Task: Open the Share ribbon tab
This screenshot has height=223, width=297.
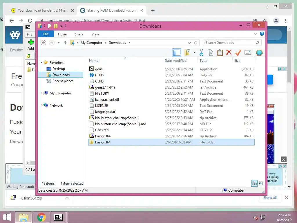Action: pyautogui.click(x=79, y=34)
